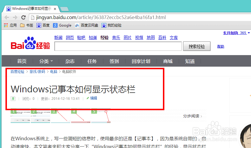
Task: Go to 图片 link
Action: coord(128,38)
